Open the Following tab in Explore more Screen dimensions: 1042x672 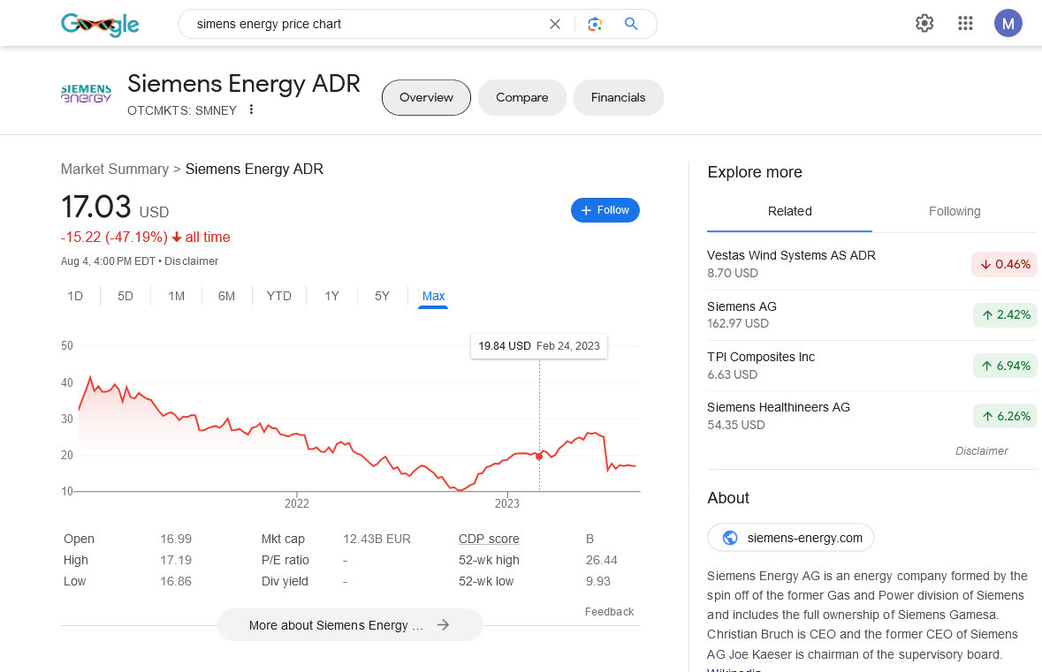955,211
